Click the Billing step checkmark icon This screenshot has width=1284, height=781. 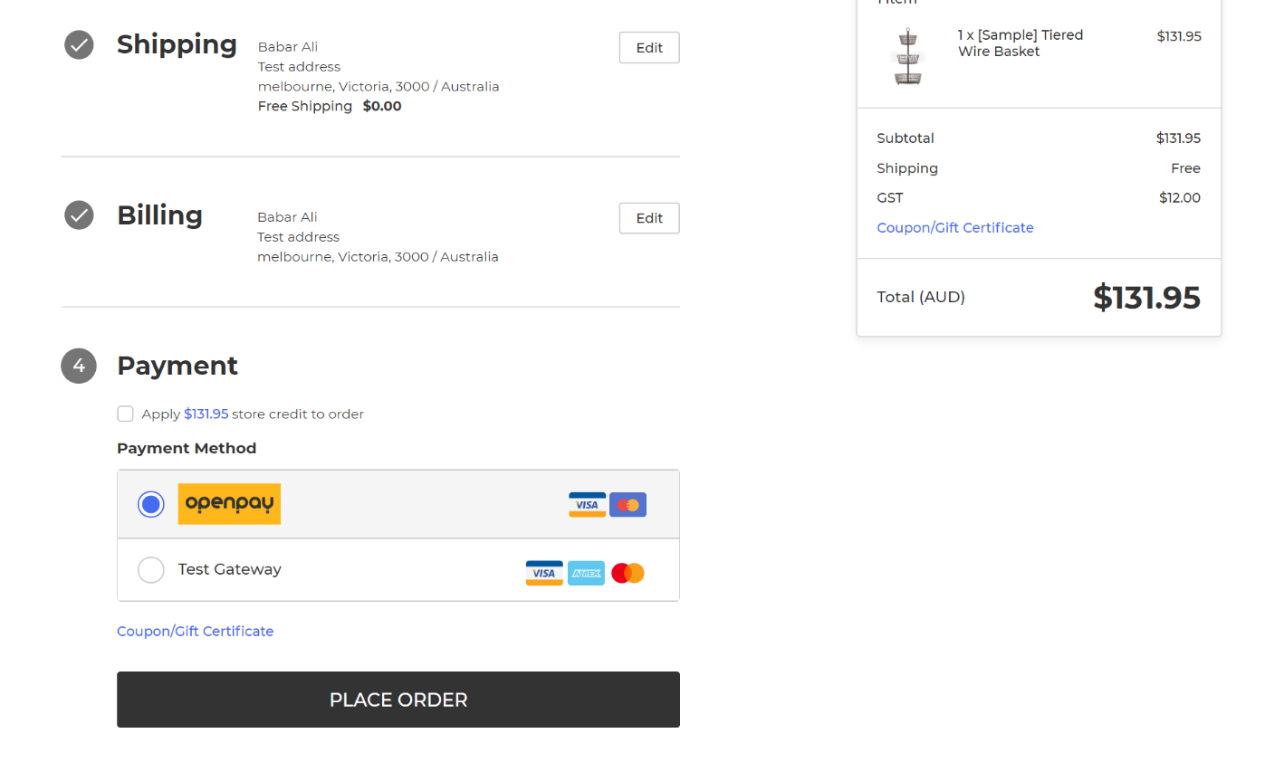(x=79, y=215)
